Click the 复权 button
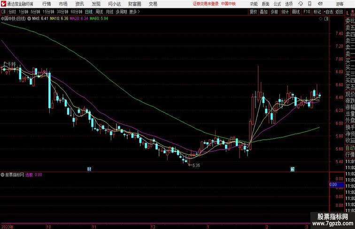Screen dimensions: 355x229 tap(254, 12)
